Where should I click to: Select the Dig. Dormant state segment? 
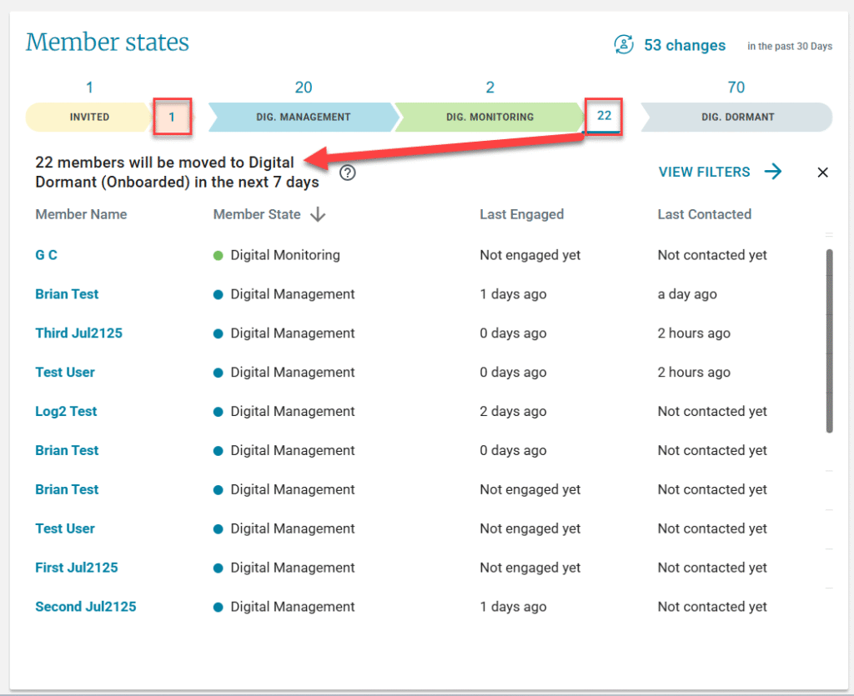pyautogui.click(x=737, y=117)
